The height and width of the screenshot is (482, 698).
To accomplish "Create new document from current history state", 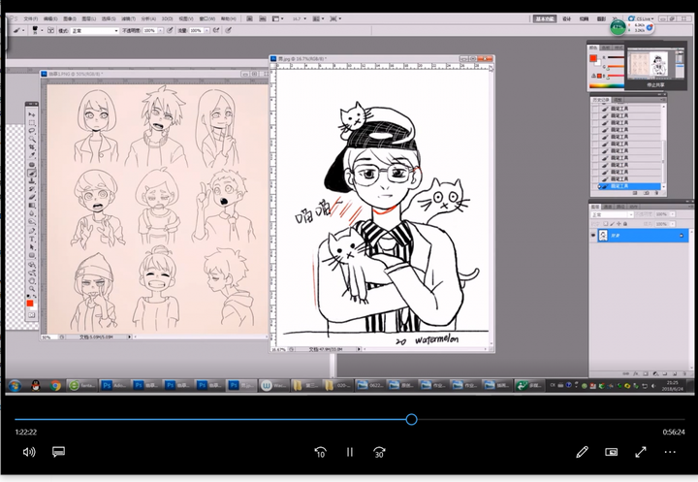I will tap(635, 193).
